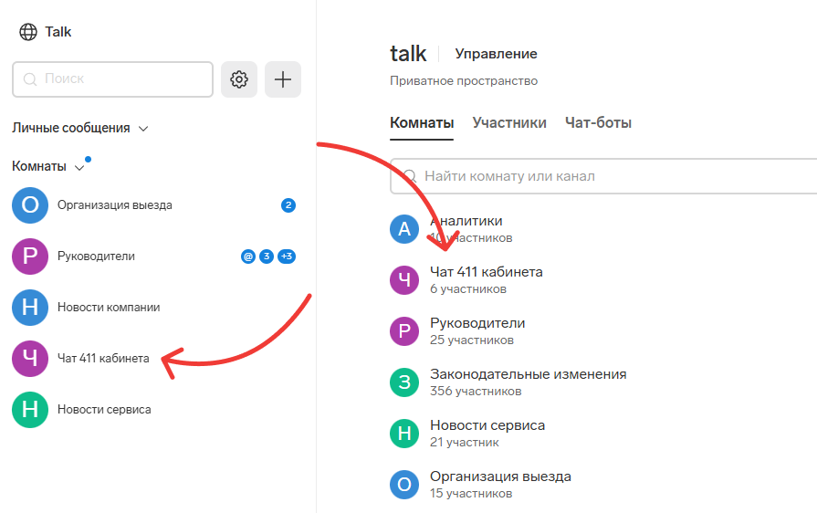Collapse the Комнаты section chevron

79,167
